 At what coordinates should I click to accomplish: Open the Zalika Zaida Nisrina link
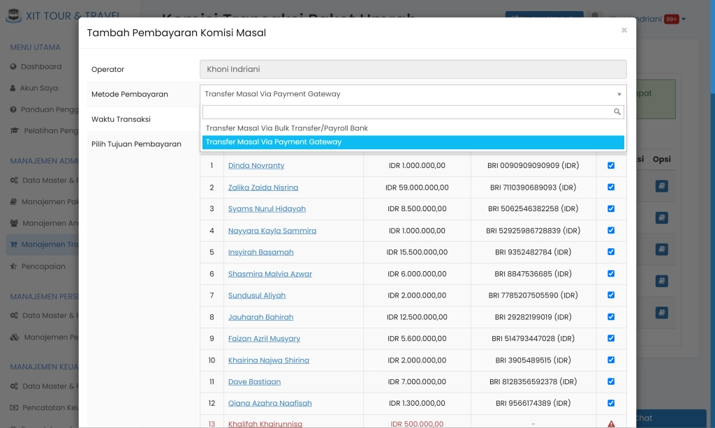tap(263, 188)
